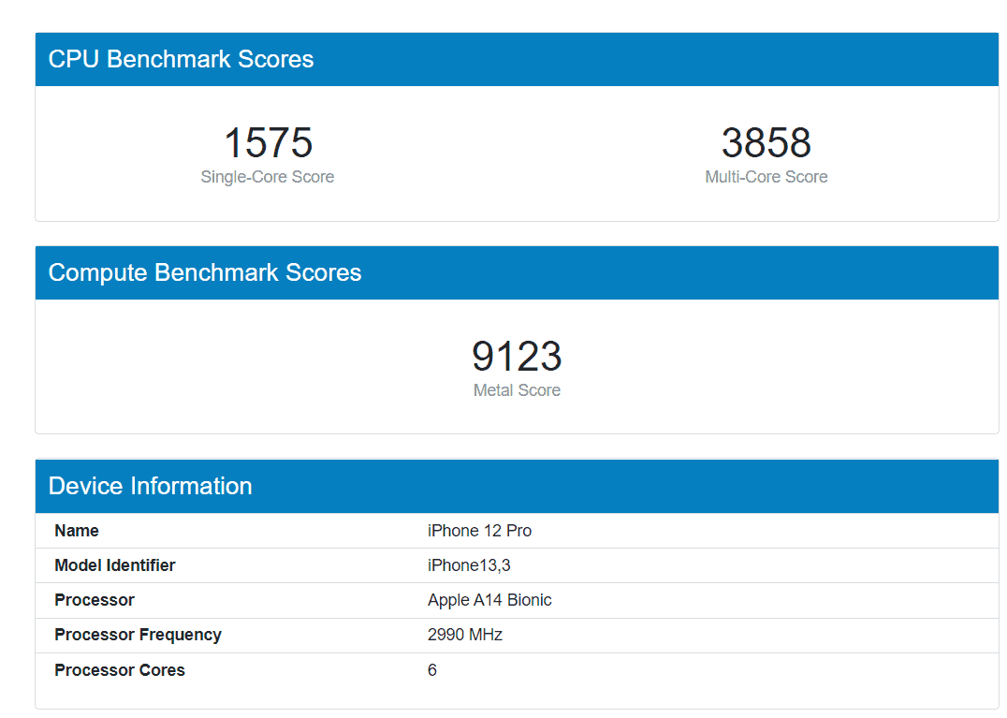Select the 2990 MHz frequency value
Viewport: 1007px width, 718px height.
[465, 635]
